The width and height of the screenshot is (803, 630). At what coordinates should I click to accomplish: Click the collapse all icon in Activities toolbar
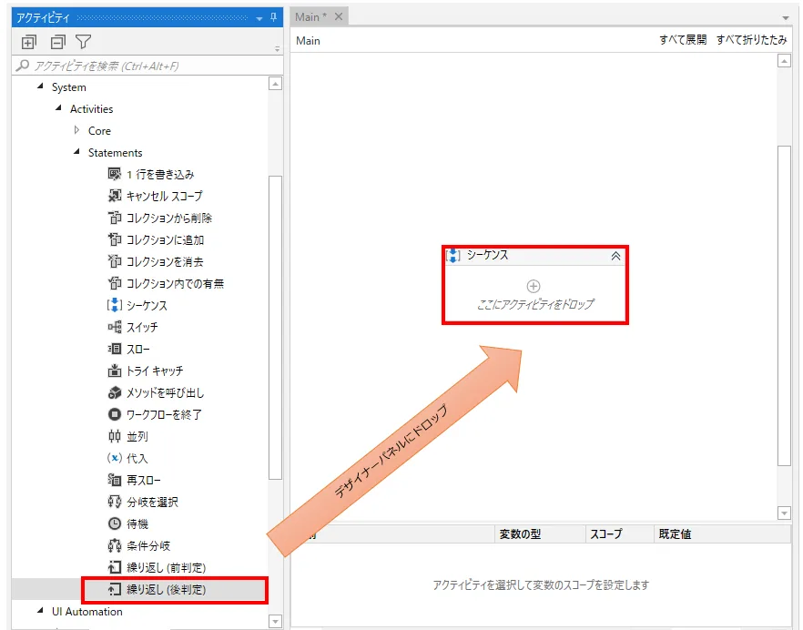pyautogui.click(x=57, y=42)
